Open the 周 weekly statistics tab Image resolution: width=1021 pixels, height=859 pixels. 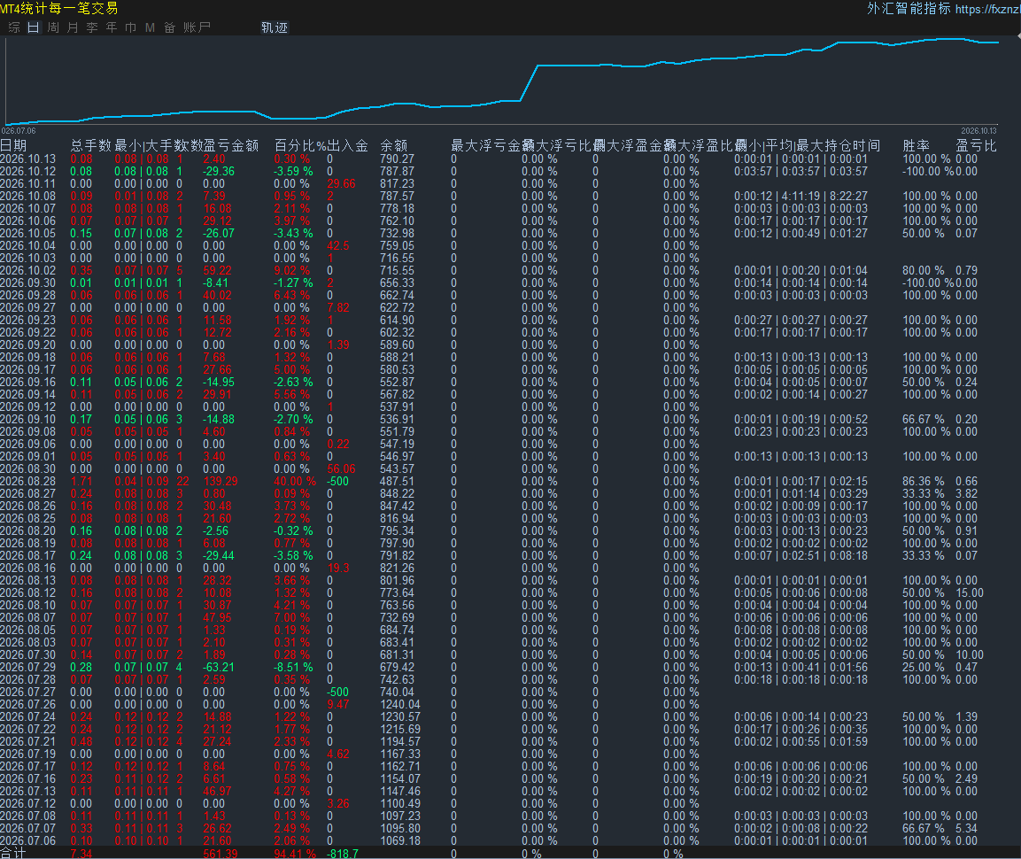53,27
